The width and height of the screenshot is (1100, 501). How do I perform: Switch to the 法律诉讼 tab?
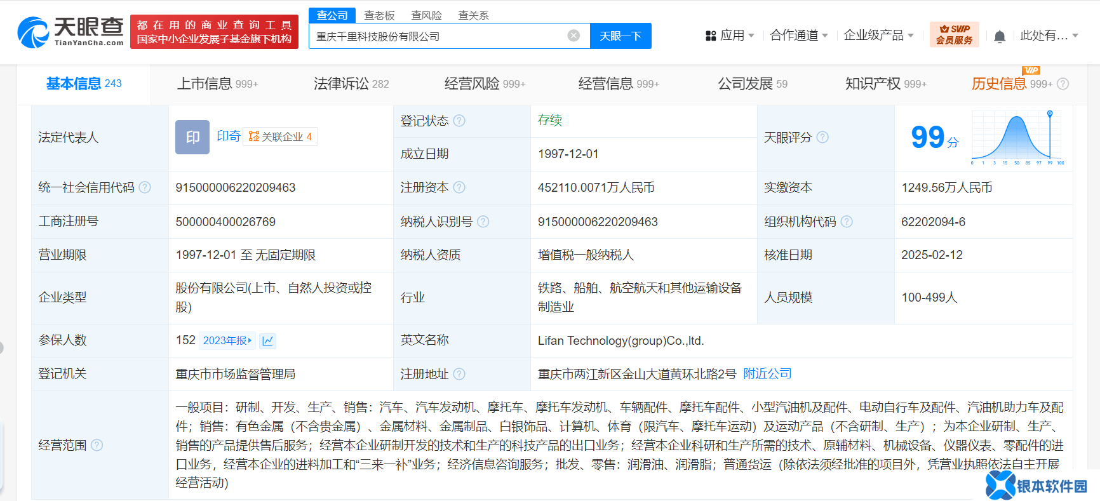point(351,84)
